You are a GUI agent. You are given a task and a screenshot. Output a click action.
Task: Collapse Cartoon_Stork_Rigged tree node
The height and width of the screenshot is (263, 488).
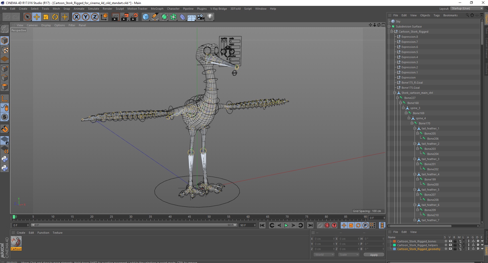click(x=392, y=32)
